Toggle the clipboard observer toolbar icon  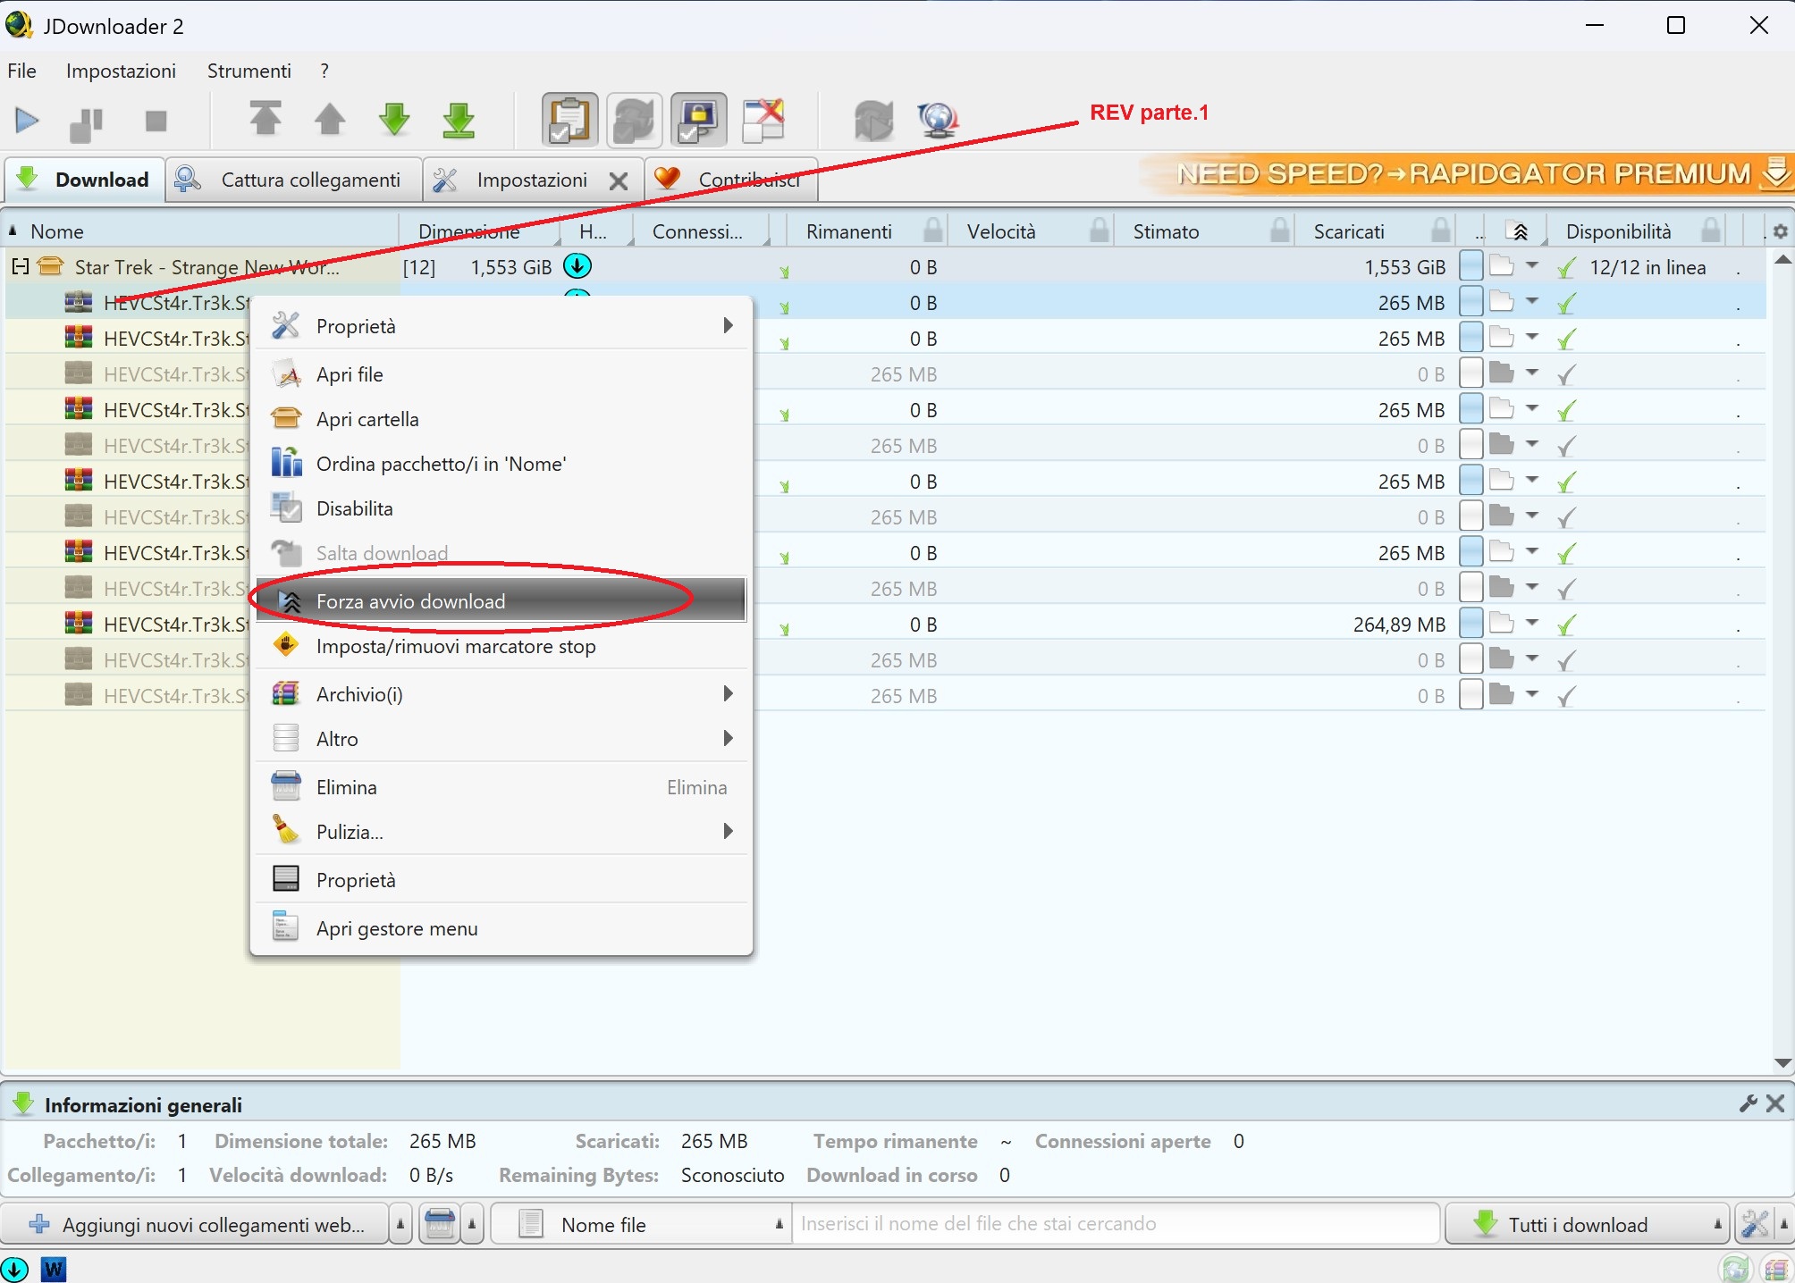(x=569, y=120)
